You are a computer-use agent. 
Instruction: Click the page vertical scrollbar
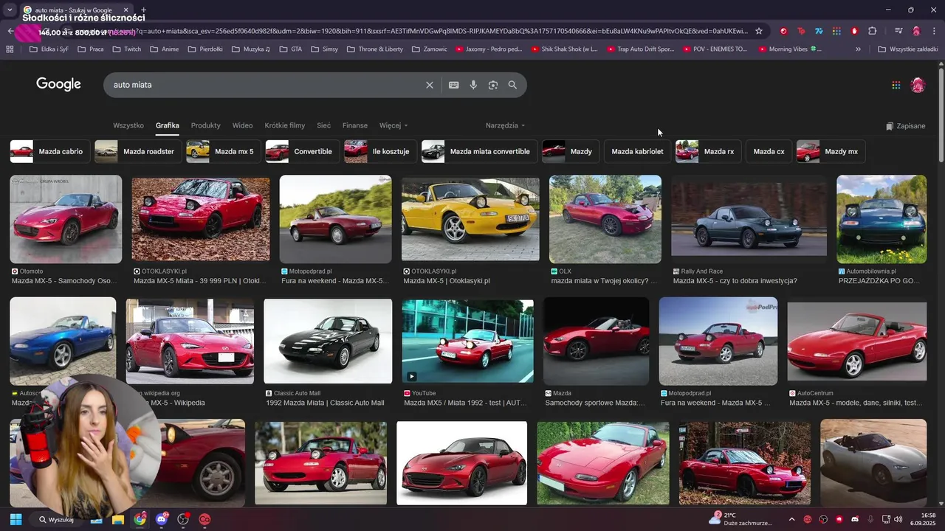click(x=941, y=114)
